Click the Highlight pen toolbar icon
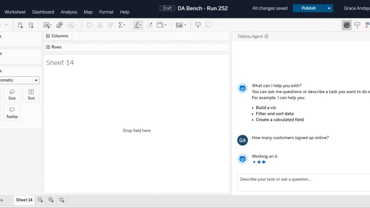Viewport: 370px width, 208px height. point(138,25)
